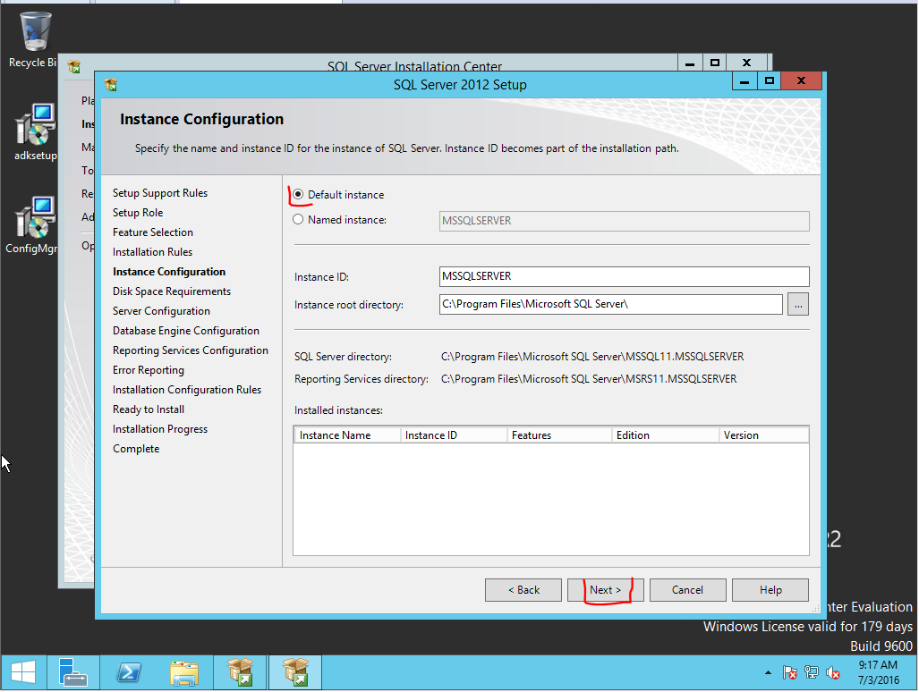Click the Help button
The image size is (919, 692).
tap(770, 589)
